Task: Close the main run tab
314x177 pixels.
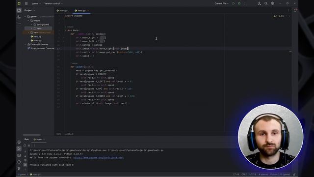Action: [44, 139]
